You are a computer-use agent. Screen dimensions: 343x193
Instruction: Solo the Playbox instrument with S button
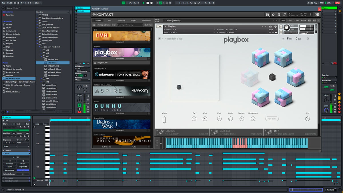click(281, 27)
